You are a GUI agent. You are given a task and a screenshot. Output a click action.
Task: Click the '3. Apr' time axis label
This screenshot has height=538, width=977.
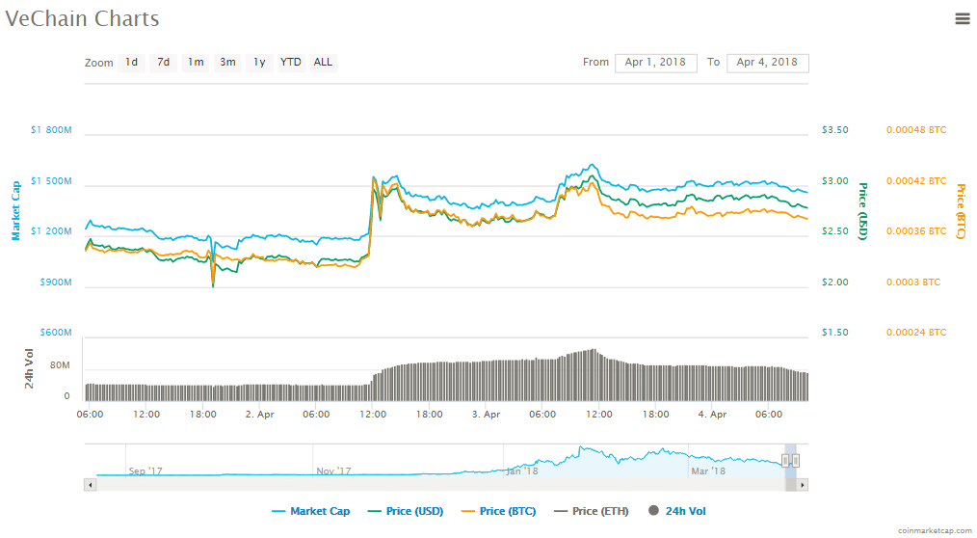click(486, 415)
